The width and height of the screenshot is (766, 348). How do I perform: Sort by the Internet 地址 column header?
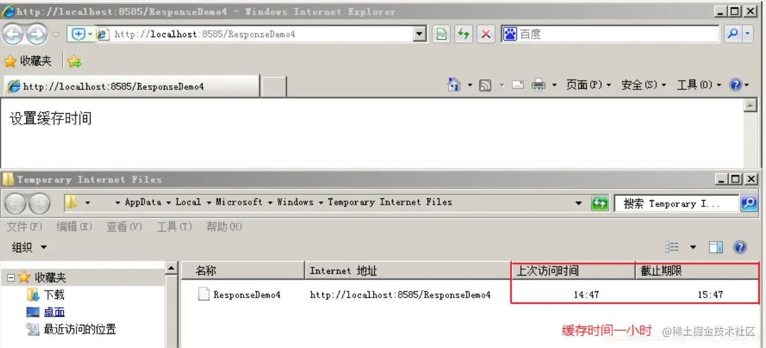click(x=408, y=271)
